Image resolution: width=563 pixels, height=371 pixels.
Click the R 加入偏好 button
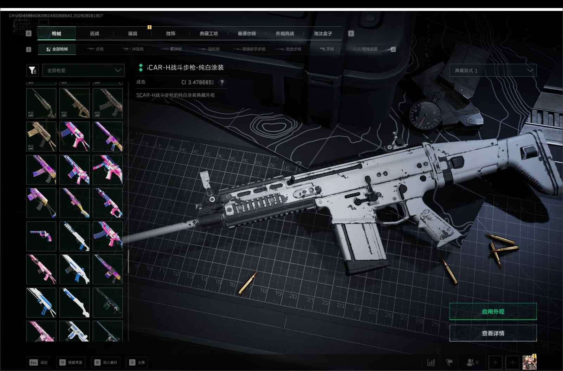(105, 362)
